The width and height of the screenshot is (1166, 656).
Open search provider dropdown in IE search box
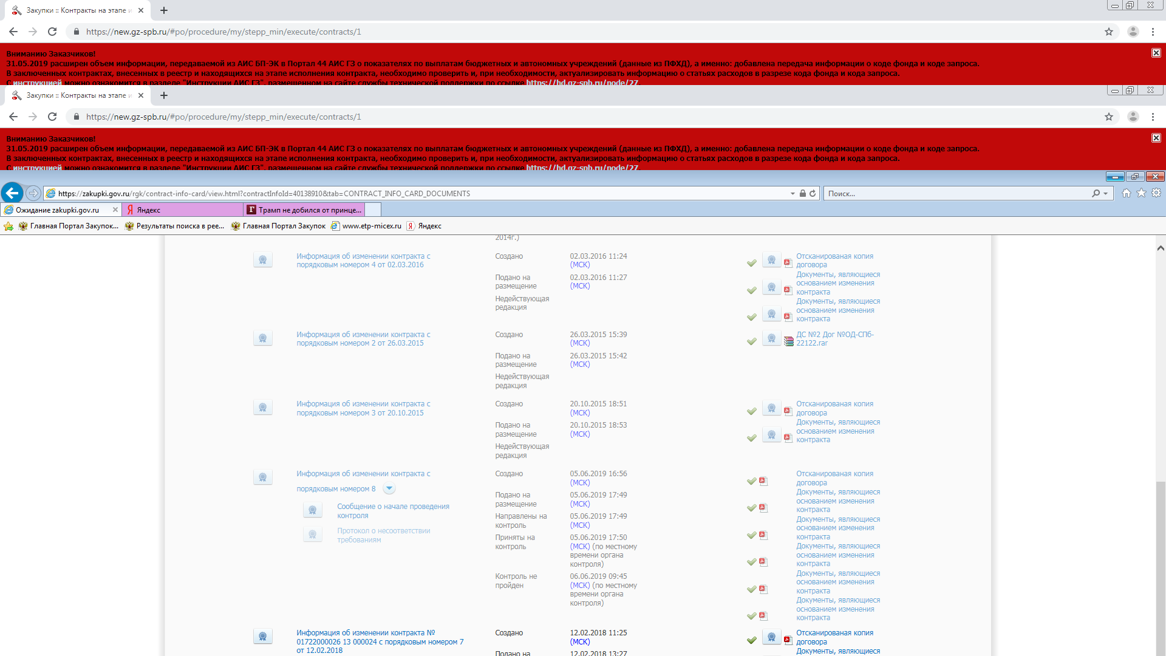pos(1105,194)
